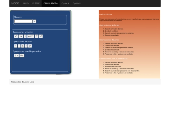Click 'Escribe otra cantidad.' instruction line

[x=112, y=50]
